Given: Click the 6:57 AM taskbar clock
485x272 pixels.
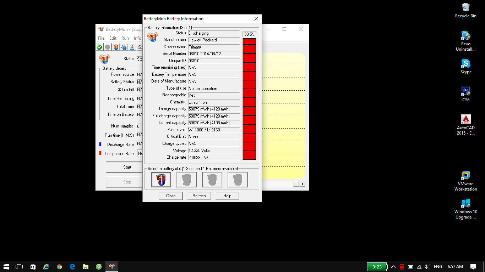Looking at the screenshot, I should coord(455,267).
